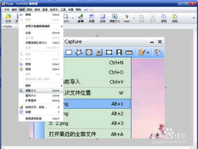
Task: Open the dropdown arrow next to Paint
Action: tap(134, 18)
